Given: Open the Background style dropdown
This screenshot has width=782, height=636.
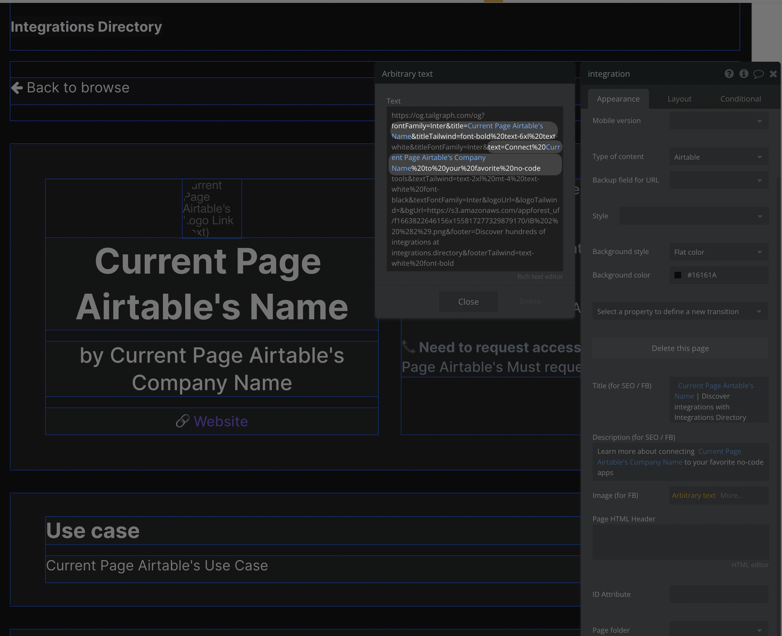Looking at the screenshot, I should pyautogui.click(x=719, y=252).
